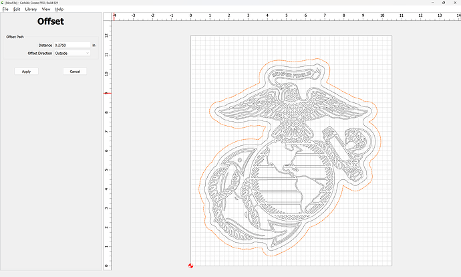Close the Carbide Create window

(x=455, y=3)
